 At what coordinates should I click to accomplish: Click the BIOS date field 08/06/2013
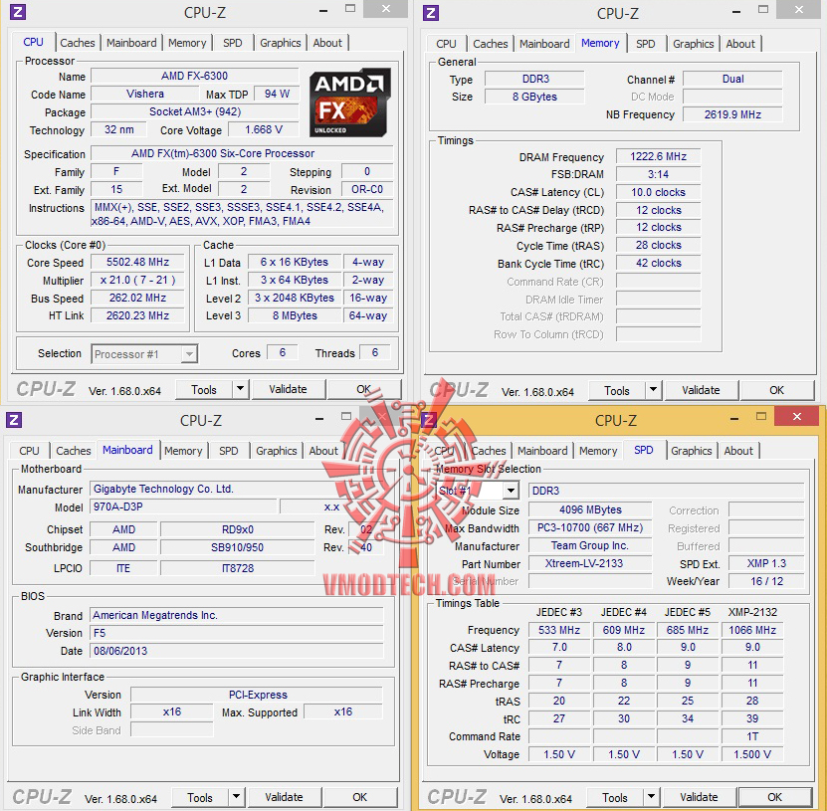(x=237, y=651)
